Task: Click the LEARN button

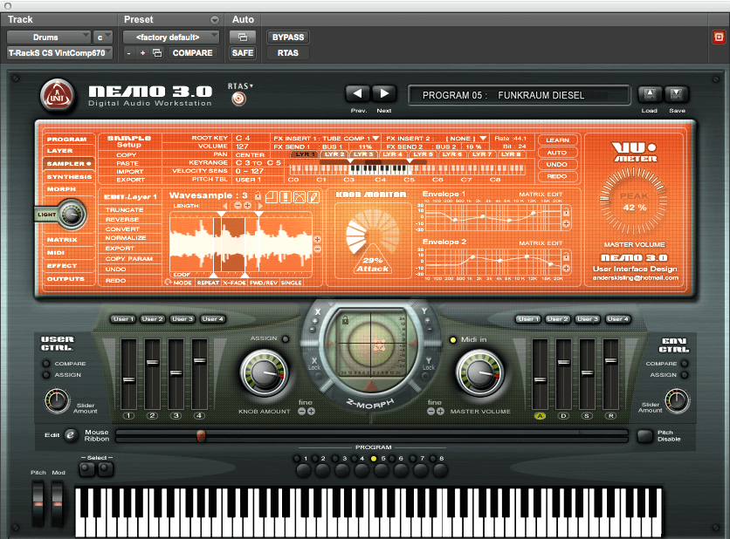Action: [x=557, y=140]
